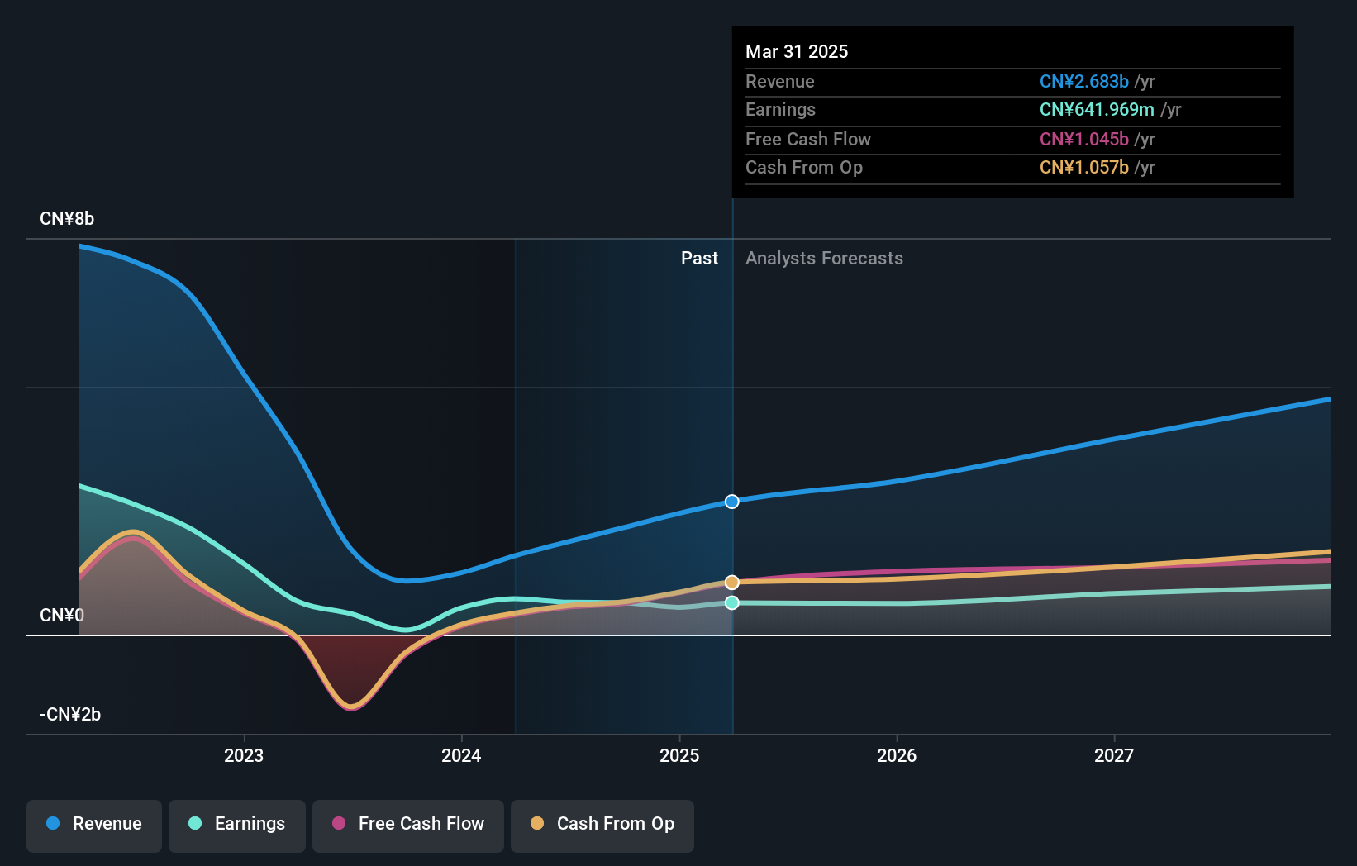This screenshot has height=866, width=1357.
Task: Click the teal Earnings legend dot
Action: (x=195, y=823)
